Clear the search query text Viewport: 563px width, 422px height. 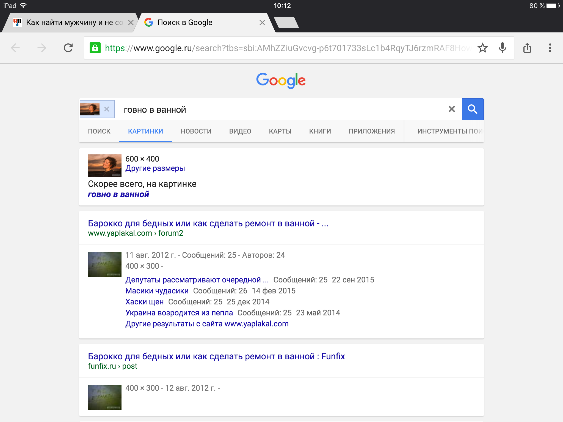pos(452,109)
